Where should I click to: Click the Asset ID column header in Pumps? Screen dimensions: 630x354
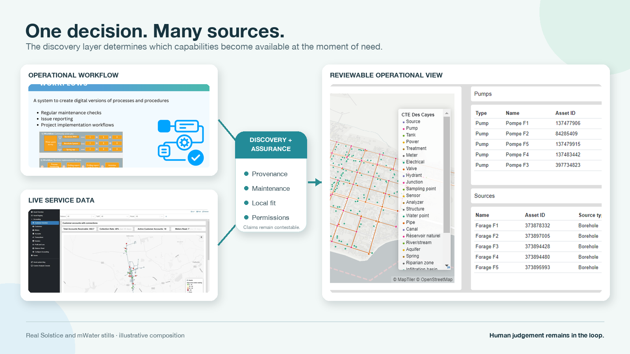tap(565, 113)
